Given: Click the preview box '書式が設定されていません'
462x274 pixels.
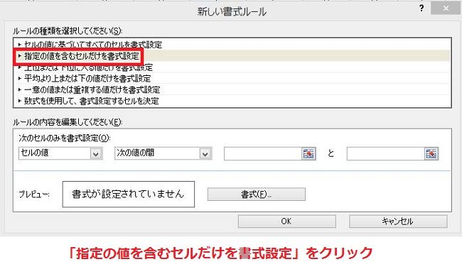Looking at the screenshot, I should 129,194.
